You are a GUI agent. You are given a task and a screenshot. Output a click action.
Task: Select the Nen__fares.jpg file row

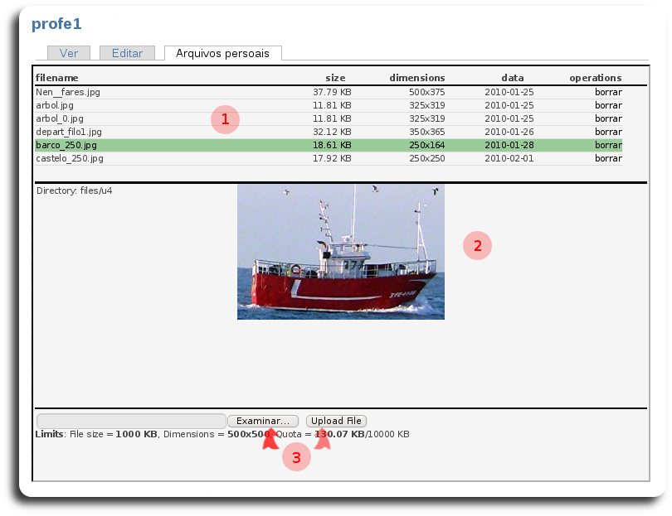point(68,92)
